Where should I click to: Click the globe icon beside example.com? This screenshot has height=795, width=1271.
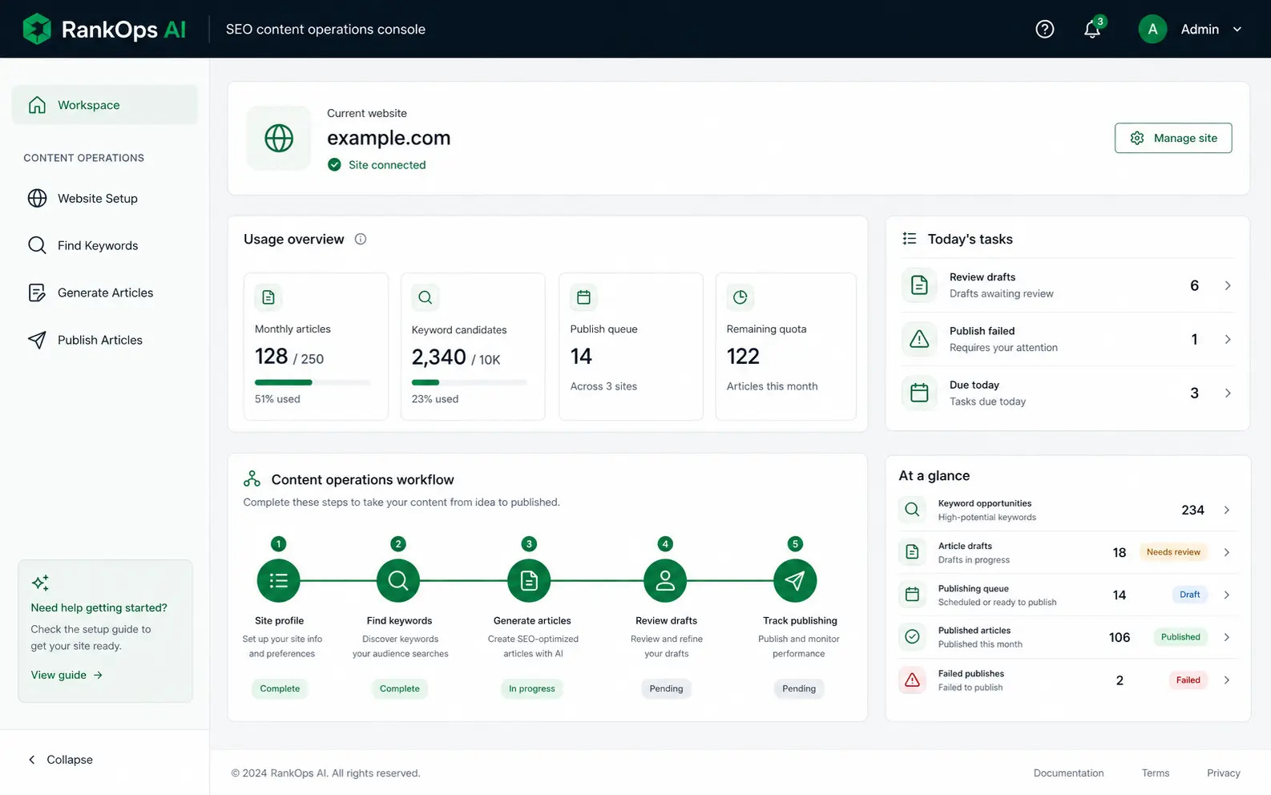279,138
